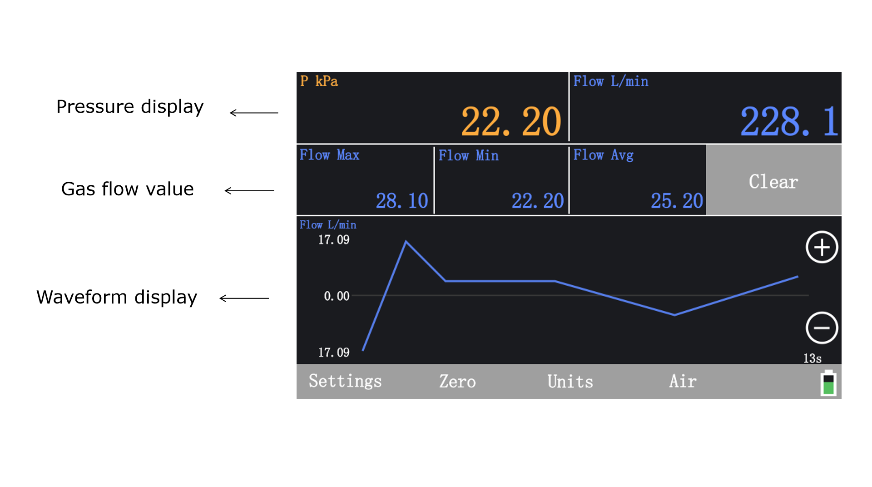
Task: Click the battery status icon
Action: [x=828, y=383]
